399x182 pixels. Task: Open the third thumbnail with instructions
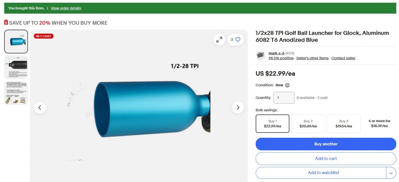pos(16,93)
